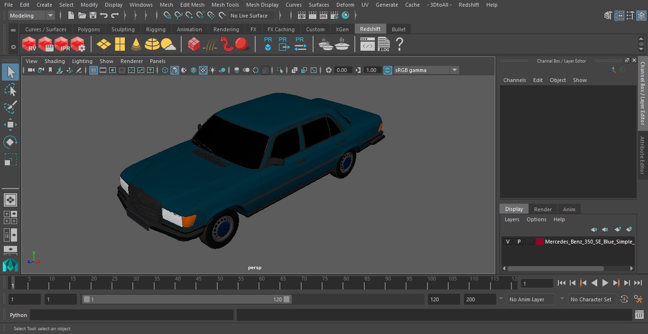The width and height of the screenshot is (648, 334).
Task: Switch to the Render layer tab
Action: point(543,209)
